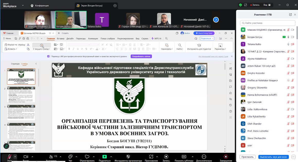Click the End meeting icon
The height and width of the screenshot is (162, 298).
(226, 157)
